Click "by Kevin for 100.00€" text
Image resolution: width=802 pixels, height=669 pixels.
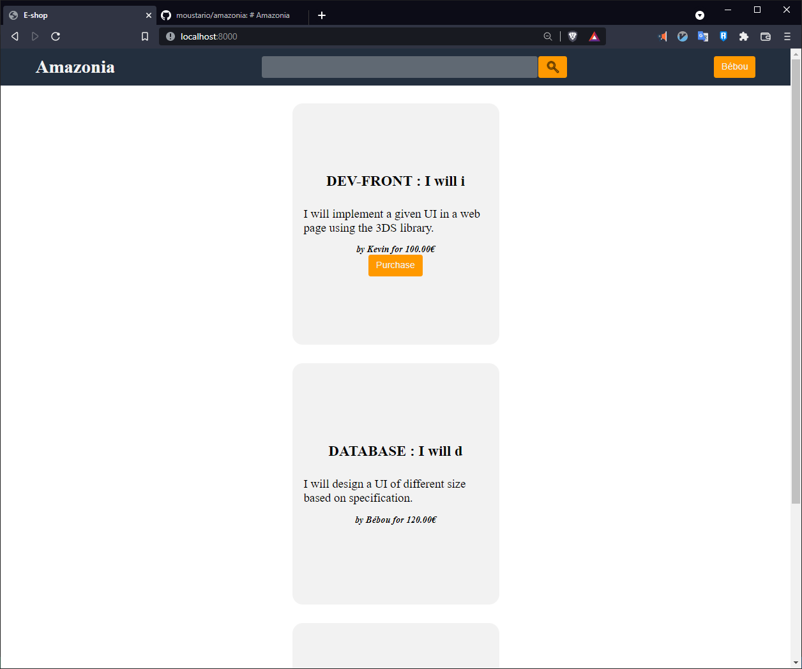pos(396,250)
